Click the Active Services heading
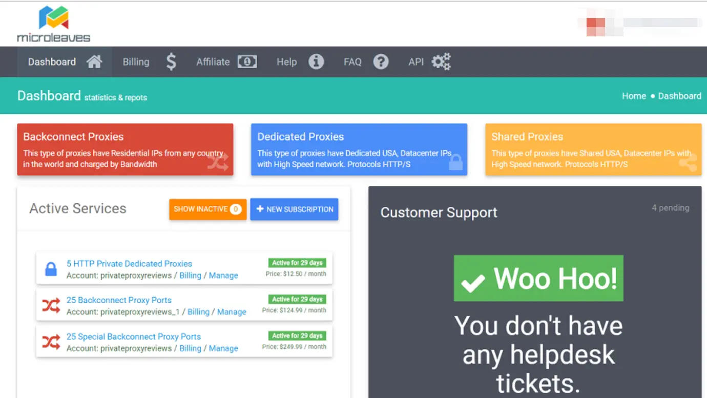 [x=78, y=208]
